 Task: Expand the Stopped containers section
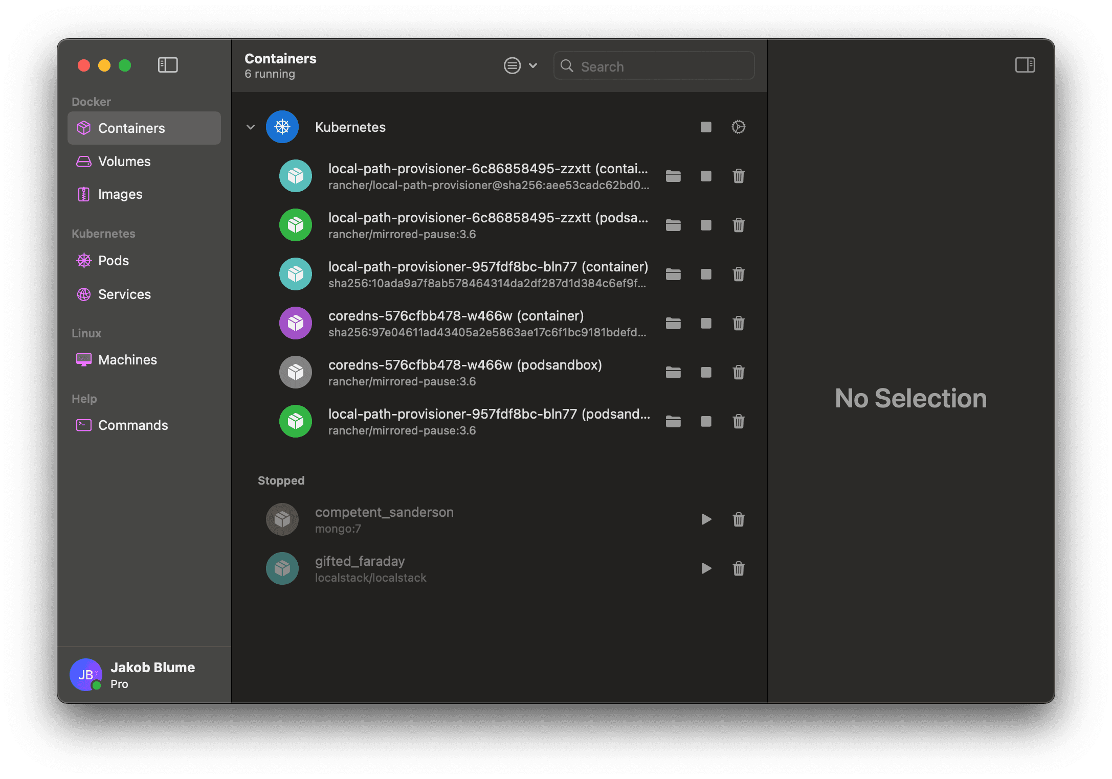[x=280, y=480]
